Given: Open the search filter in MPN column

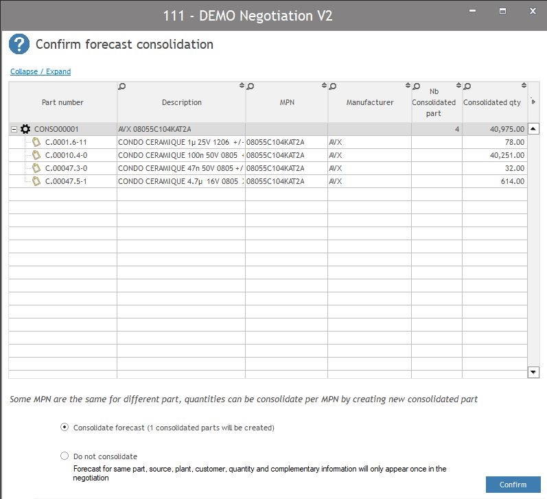Looking at the screenshot, I should coord(251,86).
